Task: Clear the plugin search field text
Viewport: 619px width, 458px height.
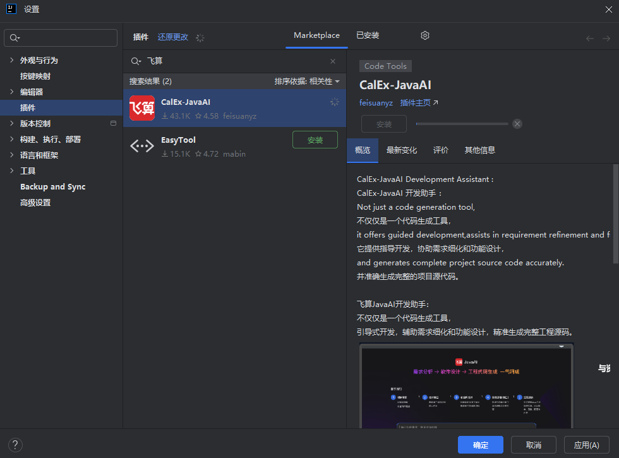Action: (333, 61)
